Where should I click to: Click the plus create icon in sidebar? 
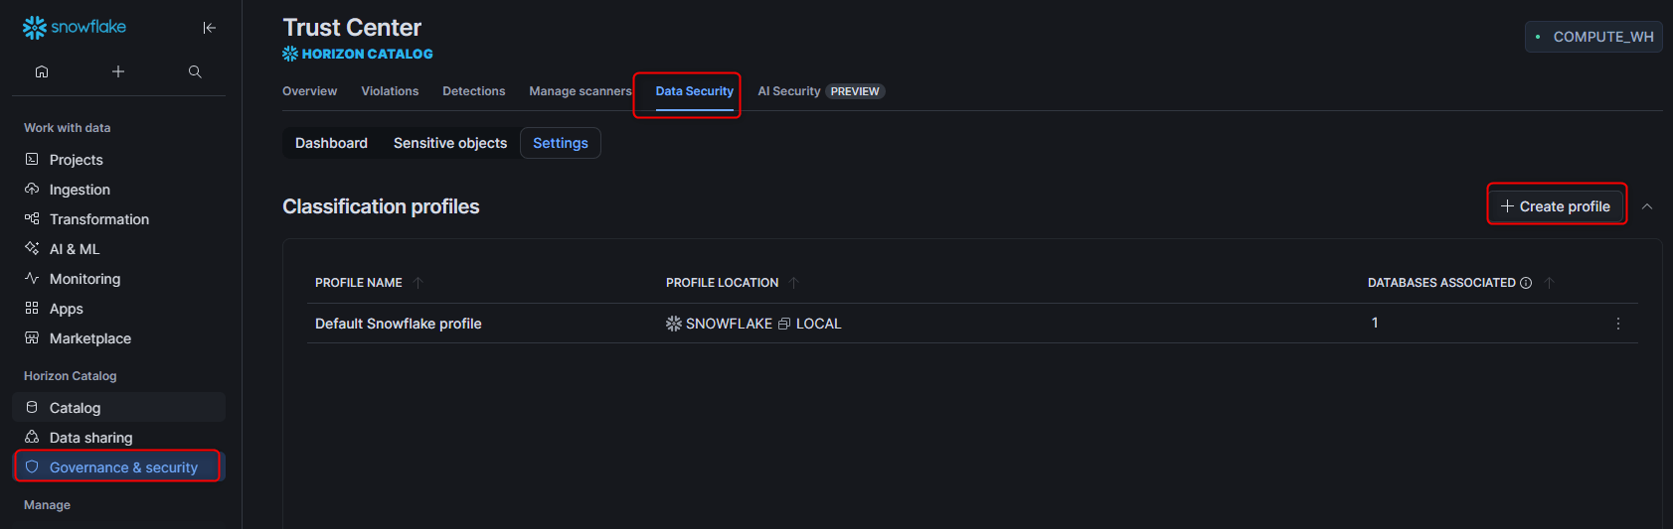click(118, 71)
